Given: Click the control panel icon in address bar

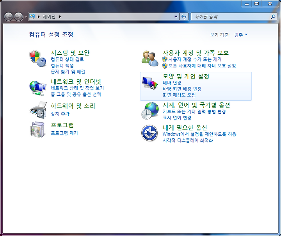Looking at the screenshot, I should point(32,16).
